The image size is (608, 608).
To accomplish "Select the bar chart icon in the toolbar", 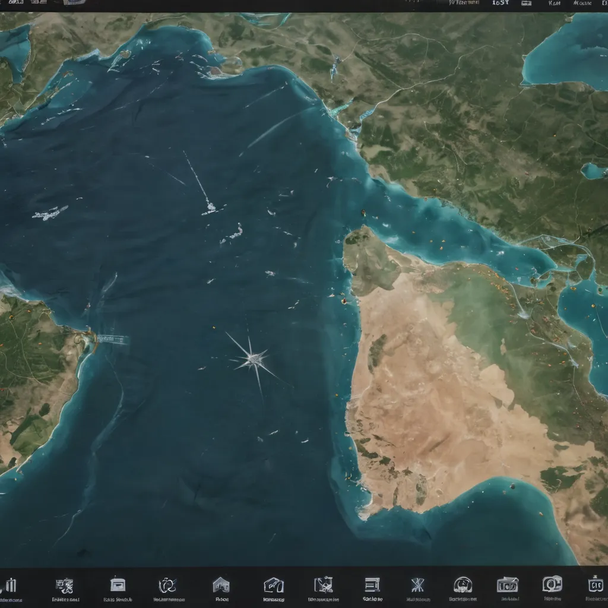I will pyautogui.click(x=12, y=585).
